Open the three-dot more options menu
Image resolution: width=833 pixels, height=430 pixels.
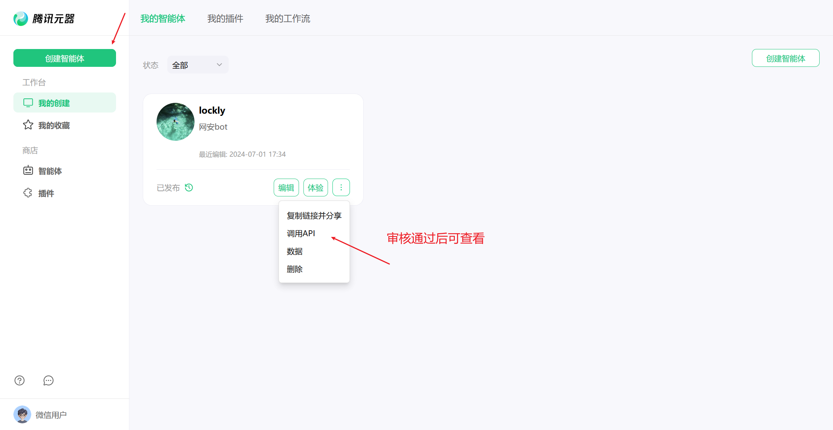click(x=341, y=187)
